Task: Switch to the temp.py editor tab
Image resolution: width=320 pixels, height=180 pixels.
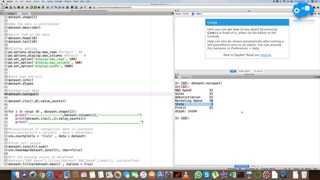Action: pyautogui.click(x=11, y=13)
